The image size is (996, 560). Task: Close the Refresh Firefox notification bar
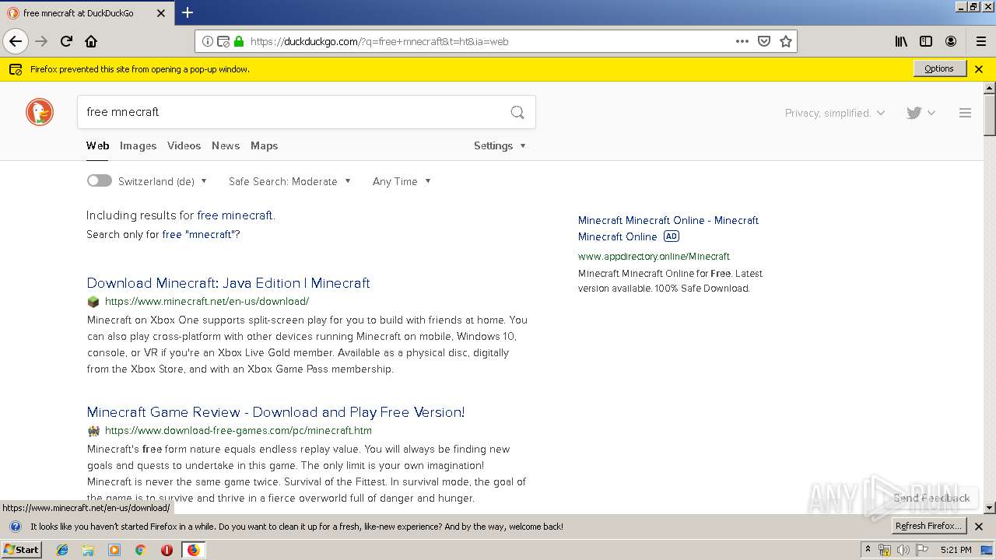click(x=979, y=527)
